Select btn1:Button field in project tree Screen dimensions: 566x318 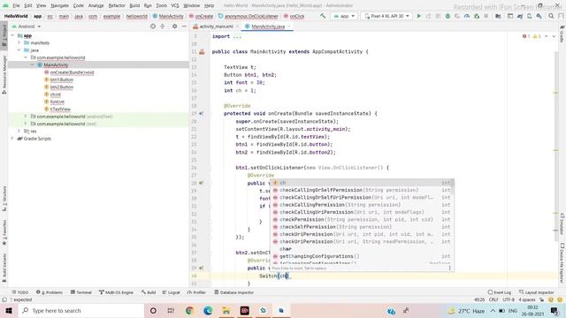61,79
